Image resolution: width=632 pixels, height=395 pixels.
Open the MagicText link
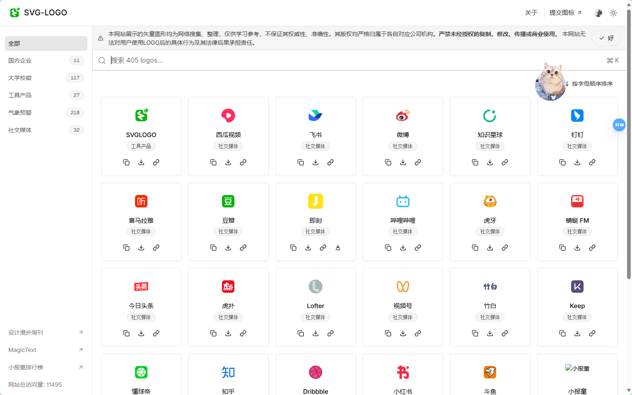(46, 350)
